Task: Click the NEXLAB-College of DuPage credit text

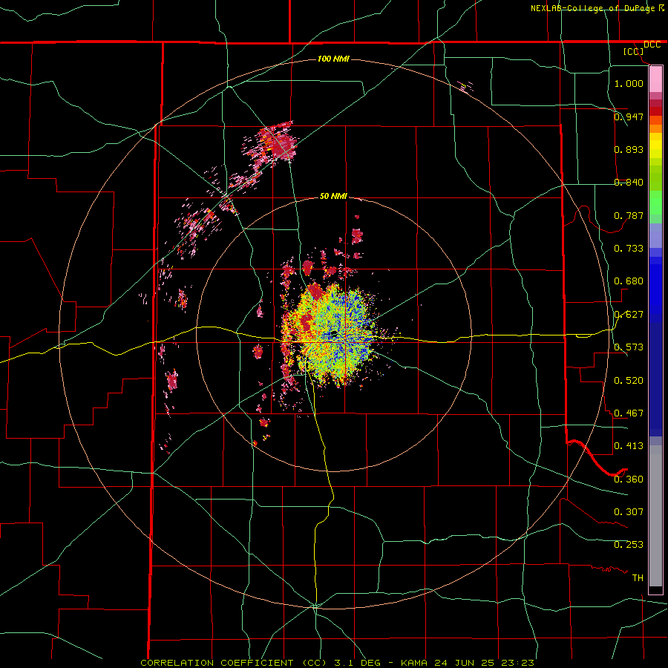Action: click(x=594, y=8)
